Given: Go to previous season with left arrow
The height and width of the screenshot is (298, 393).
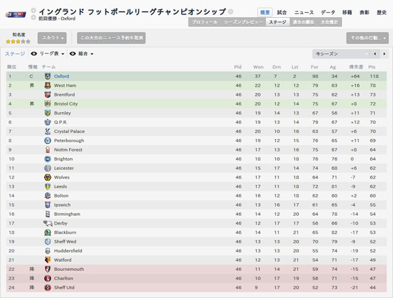Looking at the screenshot, I should [x=375, y=54].
